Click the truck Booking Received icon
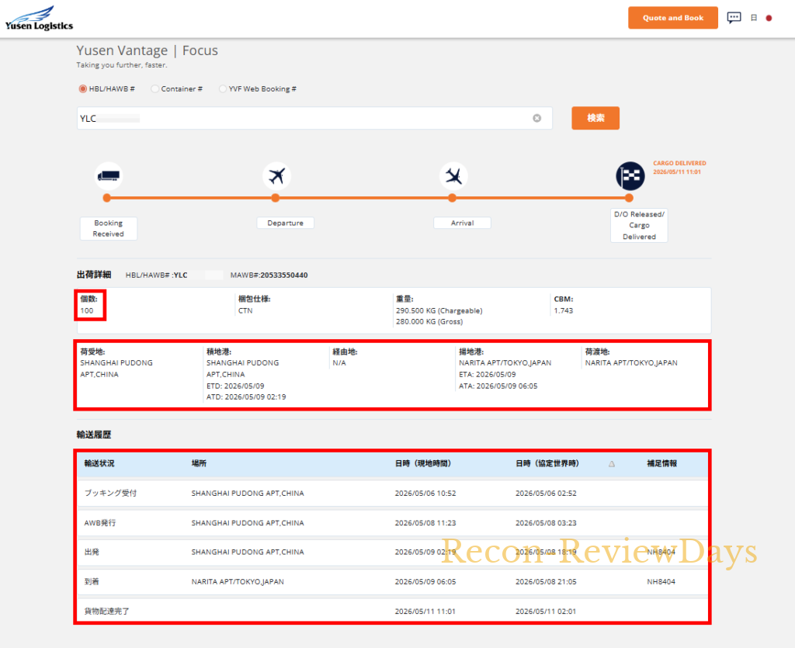Image resolution: width=795 pixels, height=648 pixels. coord(109,176)
